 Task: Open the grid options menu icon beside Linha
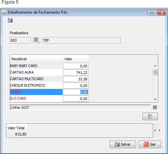155,107
